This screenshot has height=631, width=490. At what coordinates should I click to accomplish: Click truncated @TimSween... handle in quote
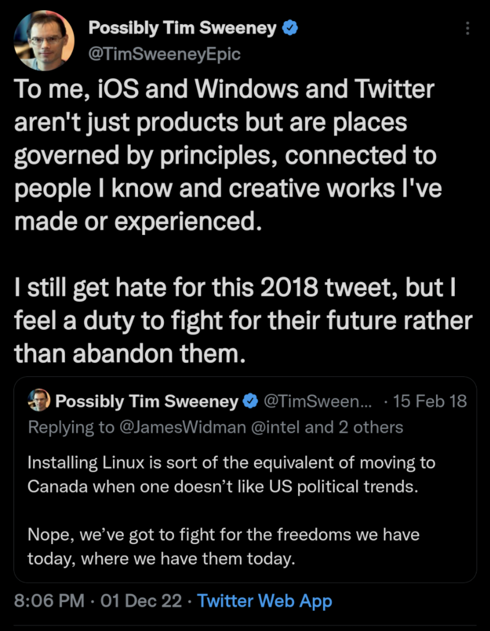click(317, 401)
